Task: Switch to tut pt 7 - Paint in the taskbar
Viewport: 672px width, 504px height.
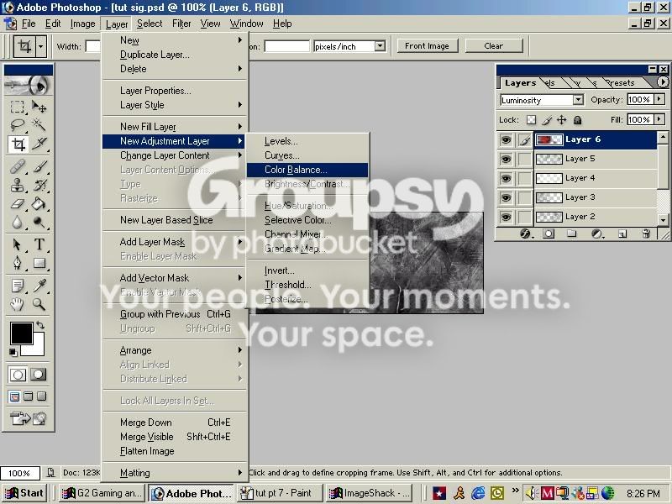Action: 279,493
